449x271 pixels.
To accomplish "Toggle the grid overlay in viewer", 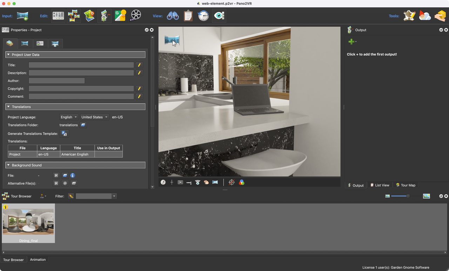I will [x=180, y=182].
